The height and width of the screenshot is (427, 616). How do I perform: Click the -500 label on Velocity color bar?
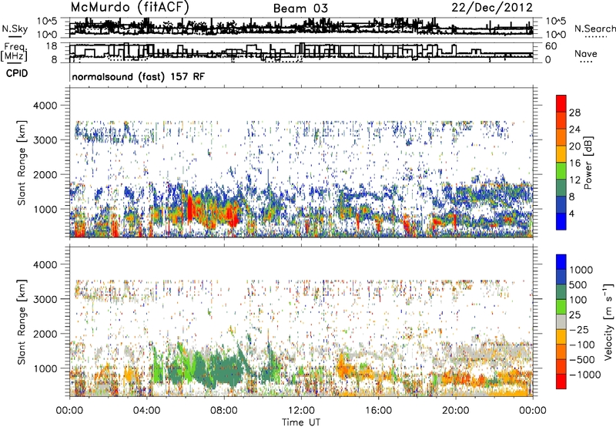pos(583,360)
